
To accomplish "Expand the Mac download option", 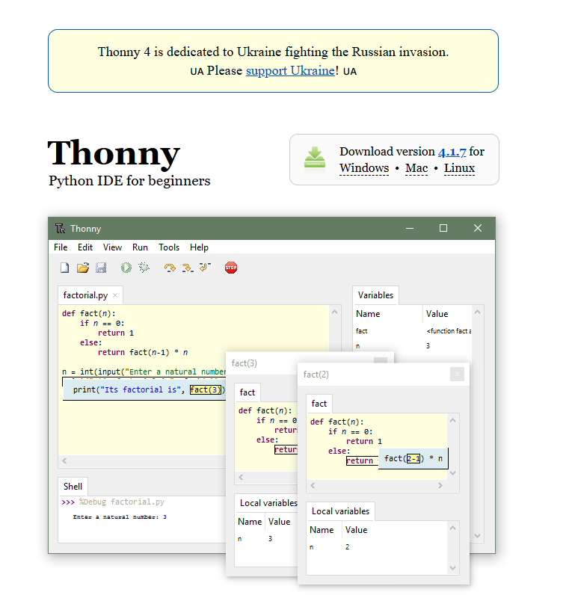I will tap(416, 168).
